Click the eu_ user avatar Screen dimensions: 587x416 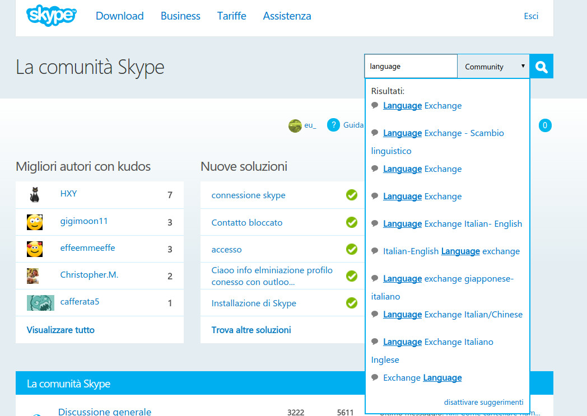click(x=295, y=126)
